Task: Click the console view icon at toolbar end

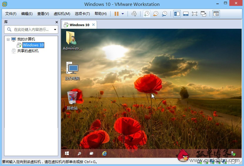Action: pyautogui.click(x=216, y=14)
